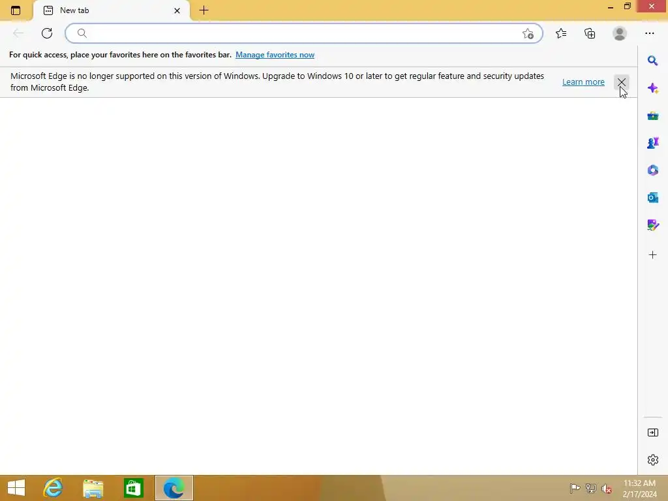This screenshot has width=668, height=501.
Task: Open the tab actions menu icon
Action: click(x=16, y=10)
